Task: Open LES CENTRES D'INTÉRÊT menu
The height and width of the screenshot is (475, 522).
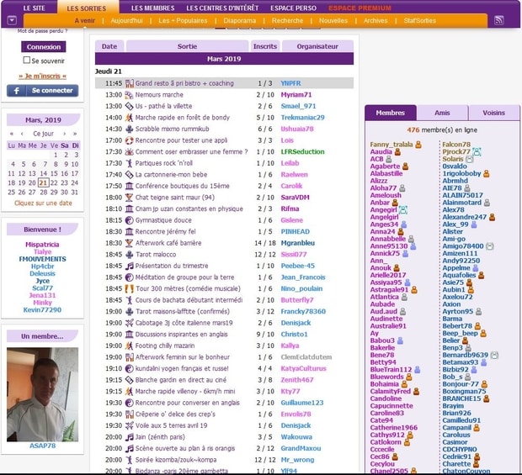Action: click(x=222, y=8)
